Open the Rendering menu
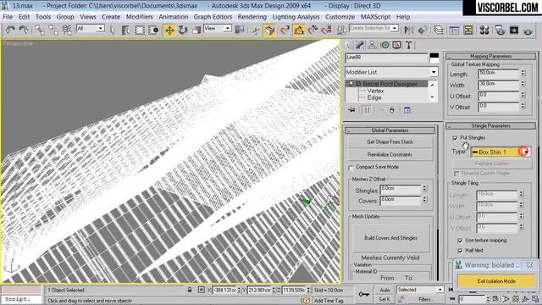Viewport: 542px width, 305px height. pos(252,17)
